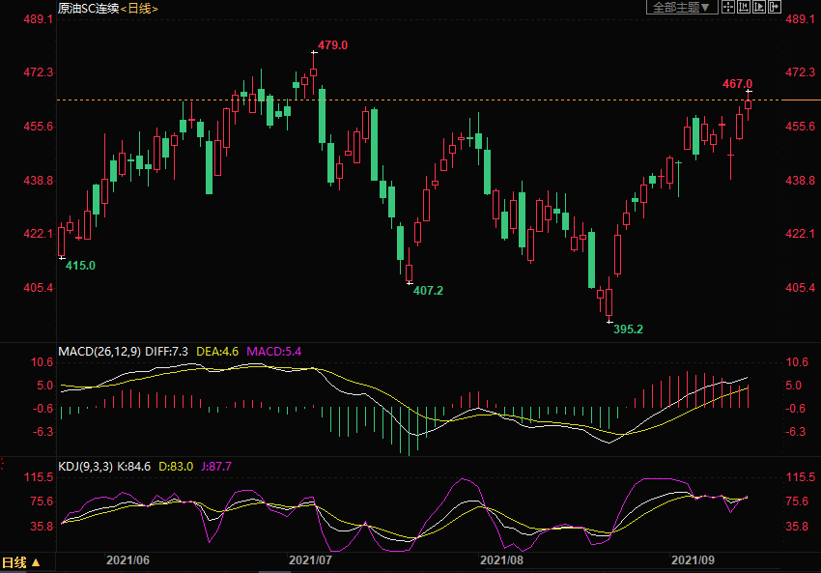This screenshot has height=573, width=821.
Task: Open the 全部主题 dropdown menu
Action: (x=680, y=8)
